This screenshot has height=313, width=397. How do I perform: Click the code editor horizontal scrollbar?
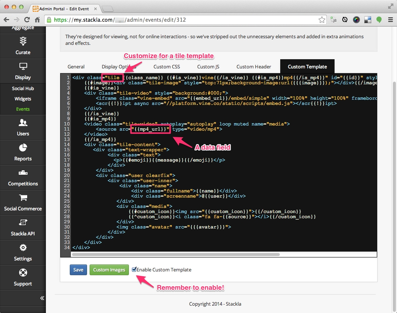click(x=176, y=254)
